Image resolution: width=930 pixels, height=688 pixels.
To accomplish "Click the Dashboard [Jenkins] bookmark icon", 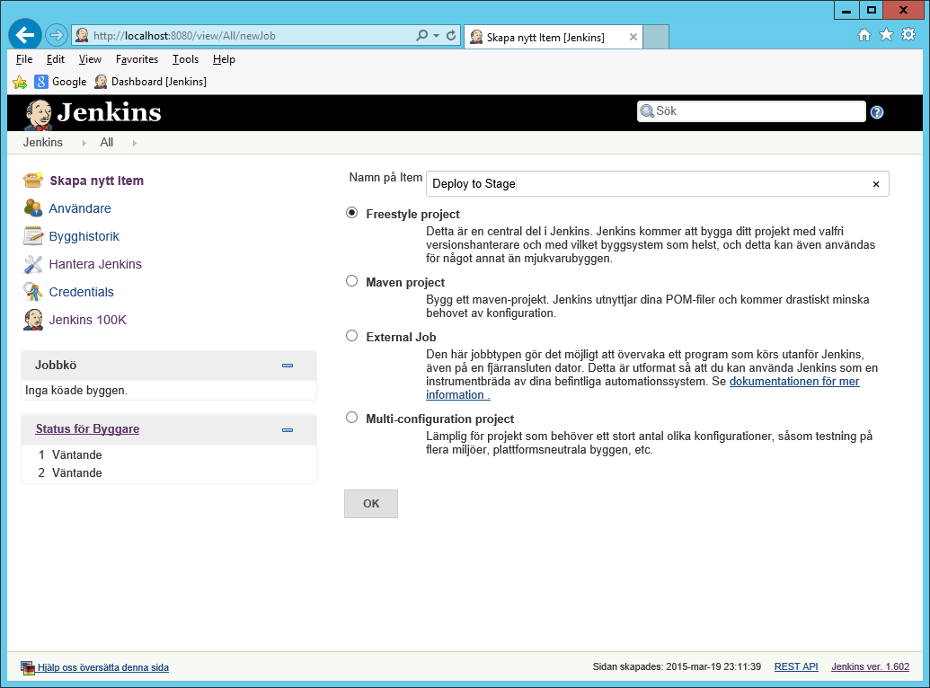I will coord(101,81).
